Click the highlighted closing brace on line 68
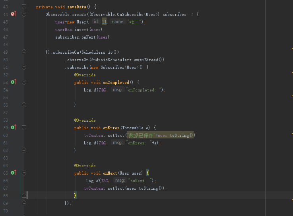This screenshot has height=216, width=293. coord(75,195)
